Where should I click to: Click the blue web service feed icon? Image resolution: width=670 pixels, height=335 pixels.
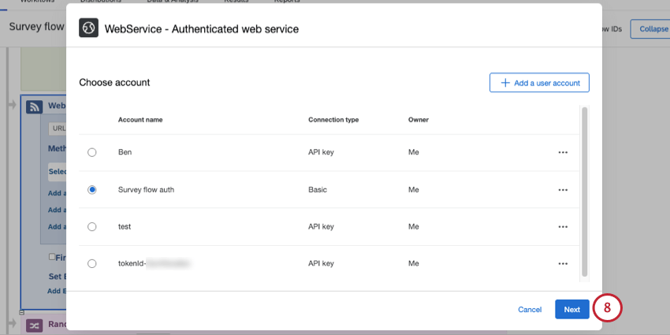click(x=34, y=106)
